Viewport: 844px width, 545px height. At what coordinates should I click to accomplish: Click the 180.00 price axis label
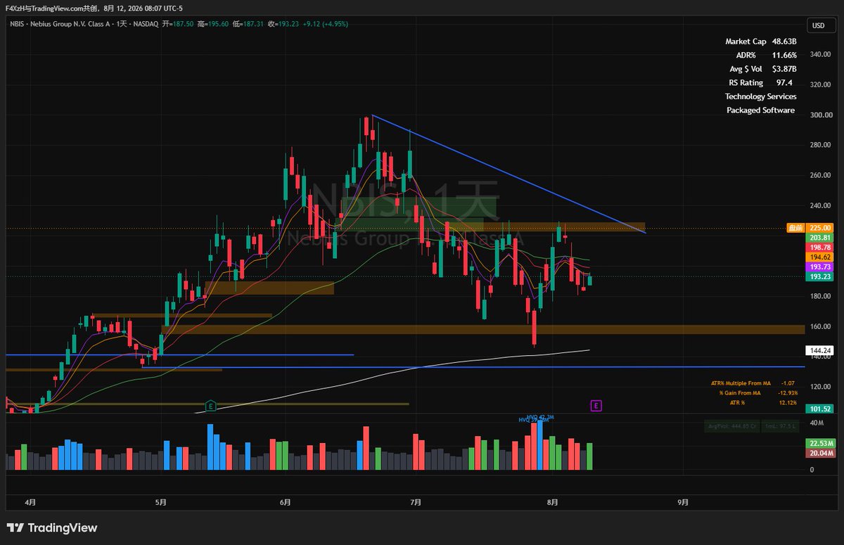tap(821, 296)
